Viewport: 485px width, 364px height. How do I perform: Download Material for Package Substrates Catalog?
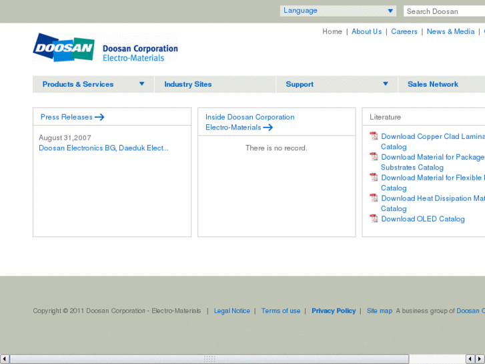click(x=433, y=162)
